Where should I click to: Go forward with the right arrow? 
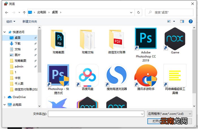14,12
